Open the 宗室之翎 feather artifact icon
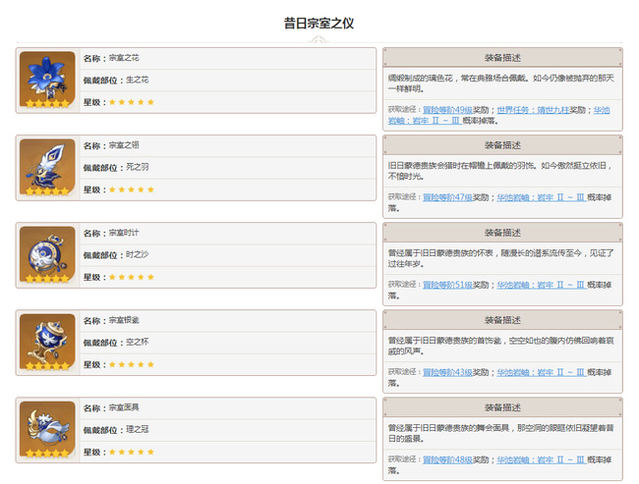Image resolution: width=639 pixels, height=484 pixels. point(47,167)
